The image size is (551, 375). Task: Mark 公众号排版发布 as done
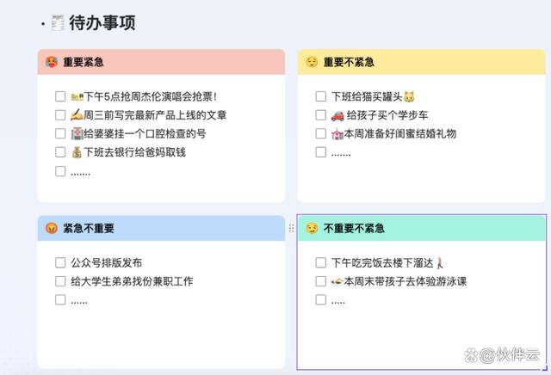pos(60,262)
